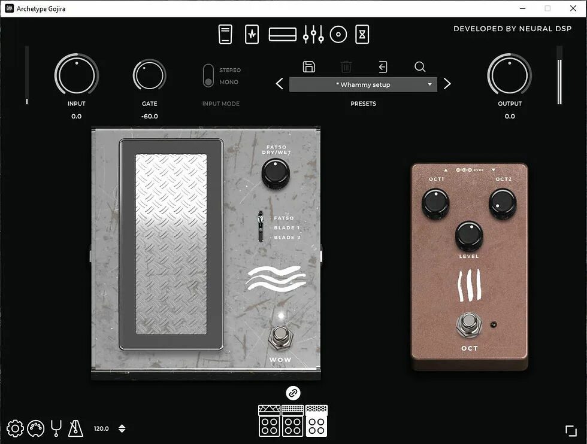Delete preset using trash icon

pyautogui.click(x=346, y=67)
